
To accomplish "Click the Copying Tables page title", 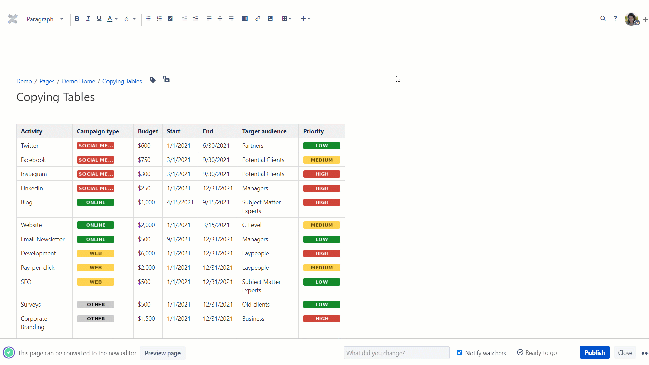I will 55,97.
